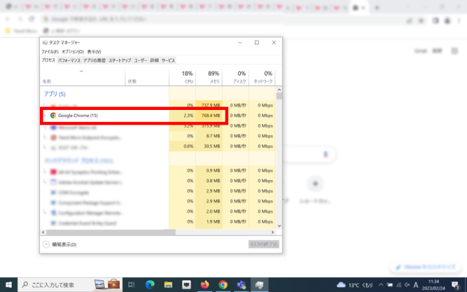Launch Firefox from the taskbar
467x292 pixels.
[x=204, y=285]
